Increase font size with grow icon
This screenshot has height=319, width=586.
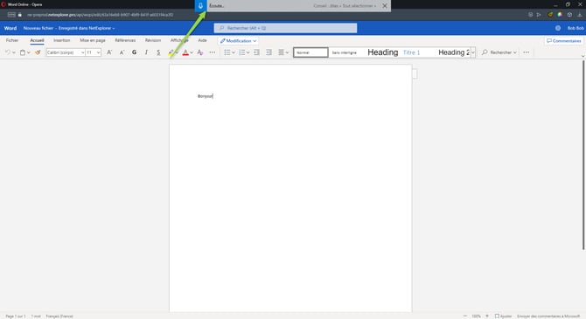pyautogui.click(x=109, y=52)
